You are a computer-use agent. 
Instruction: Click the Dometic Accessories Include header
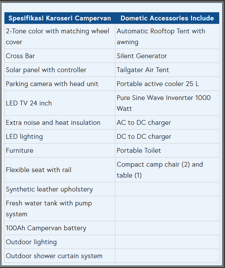(x=167, y=18)
